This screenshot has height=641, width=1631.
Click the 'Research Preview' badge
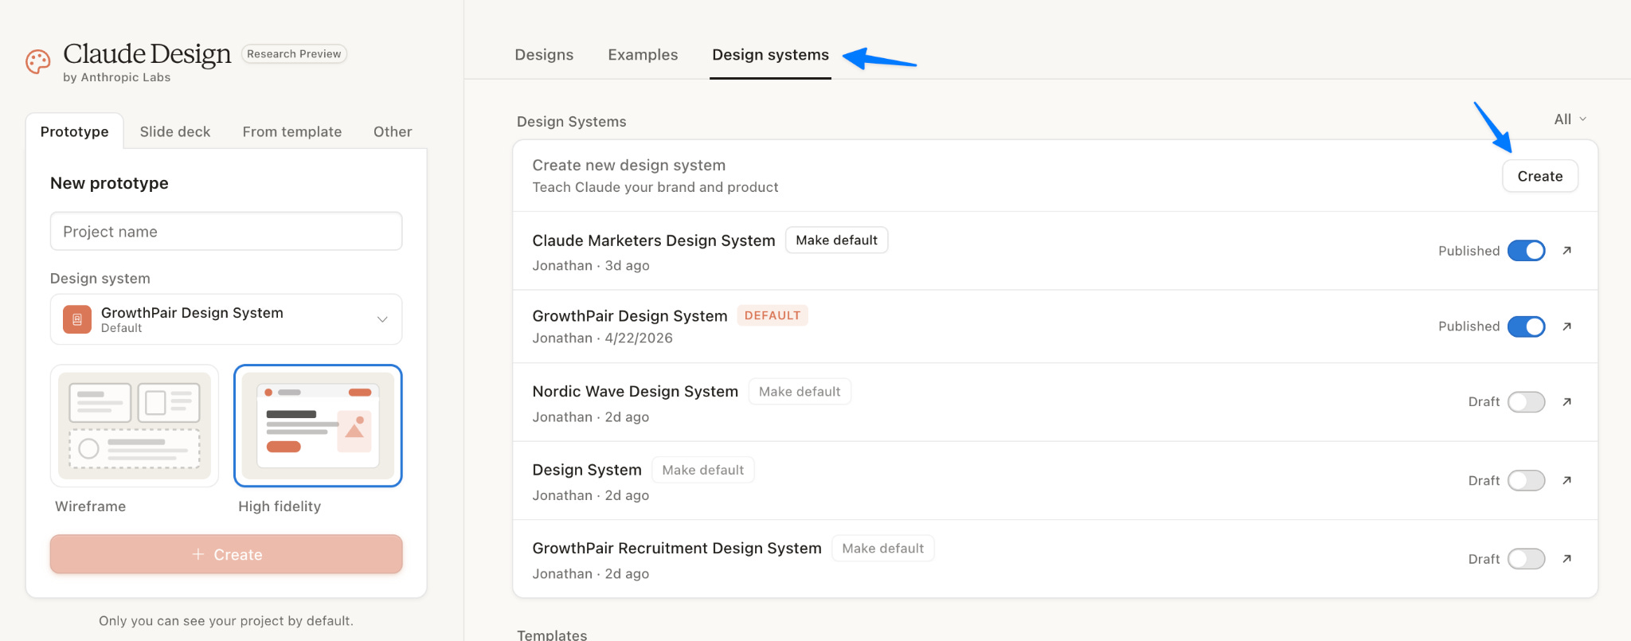294,54
